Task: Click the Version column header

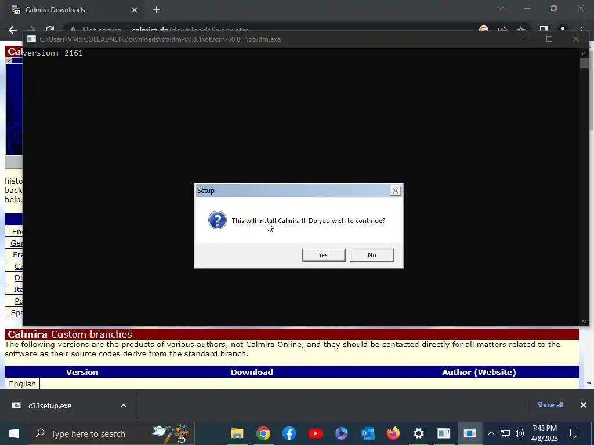Action: pyautogui.click(x=82, y=372)
